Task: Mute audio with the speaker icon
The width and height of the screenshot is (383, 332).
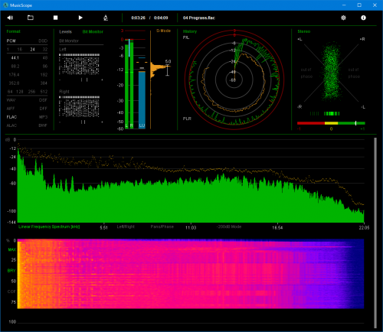Action: click(10, 18)
